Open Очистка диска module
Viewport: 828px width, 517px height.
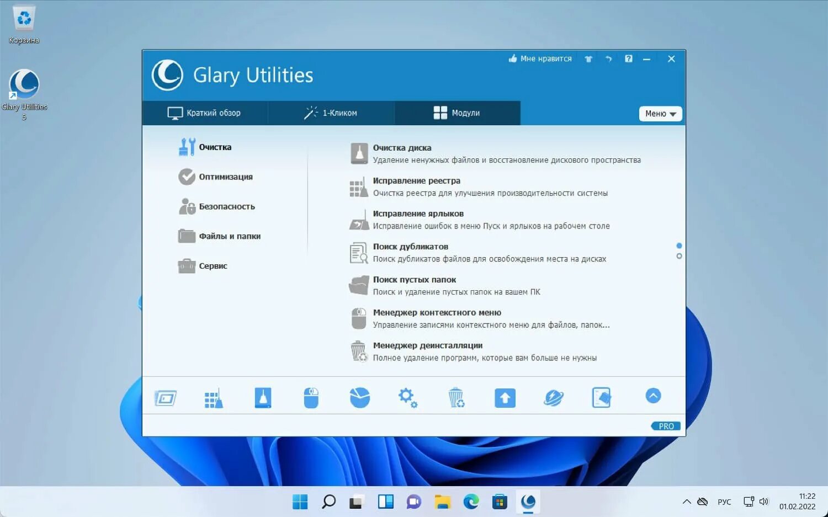pos(495,154)
